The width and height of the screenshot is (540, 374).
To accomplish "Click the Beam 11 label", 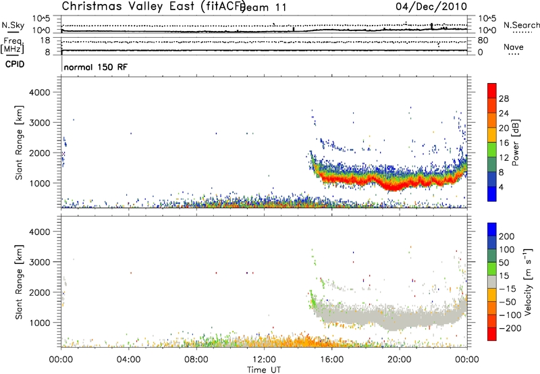I will click(265, 7).
